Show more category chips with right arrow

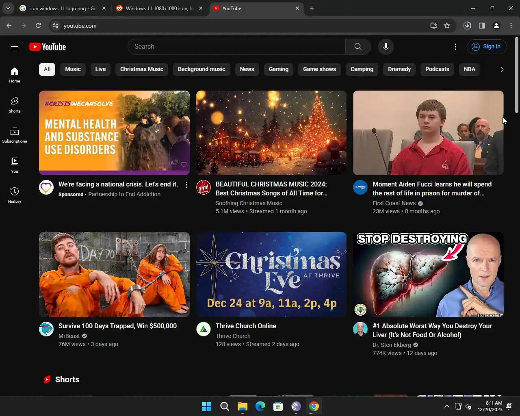[502, 69]
